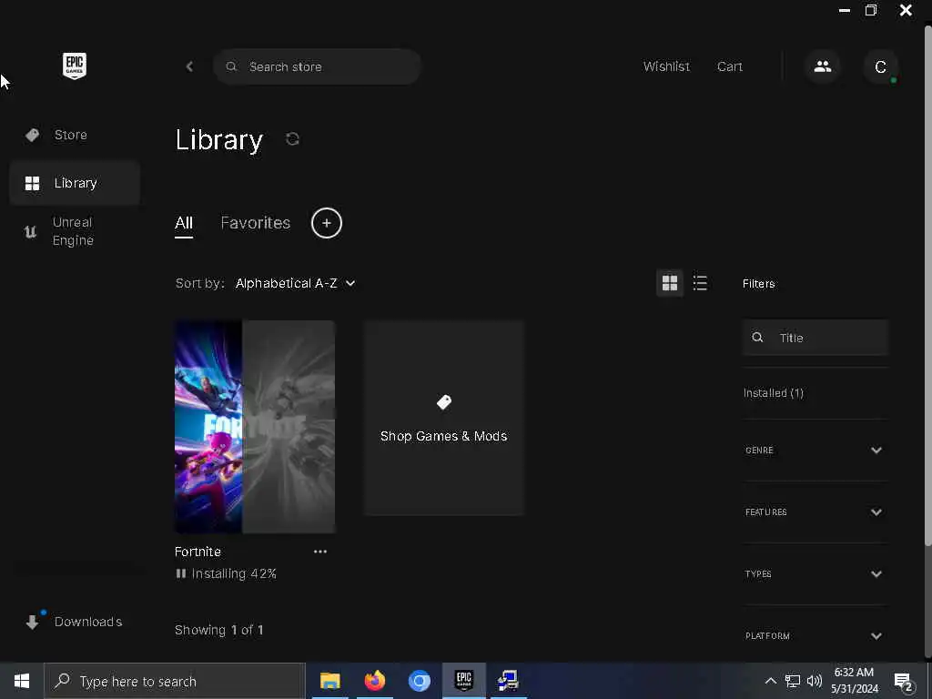Launch Firefox from the taskbar
This screenshot has height=699, width=932.
coord(374,681)
